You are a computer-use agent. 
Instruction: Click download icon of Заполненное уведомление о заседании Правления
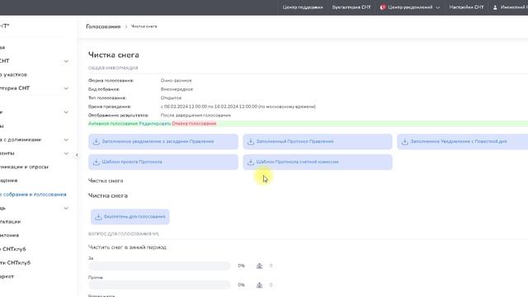97,142
